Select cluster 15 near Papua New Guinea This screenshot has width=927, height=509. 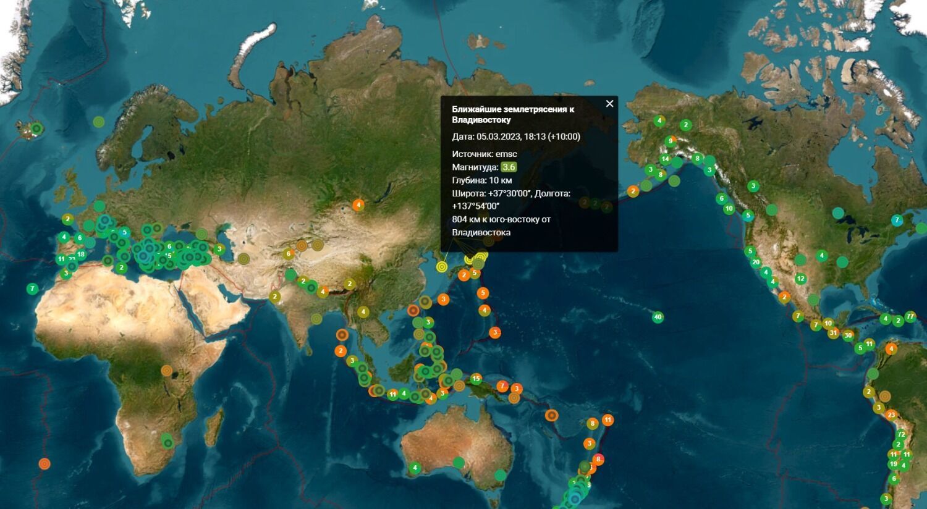tap(475, 379)
